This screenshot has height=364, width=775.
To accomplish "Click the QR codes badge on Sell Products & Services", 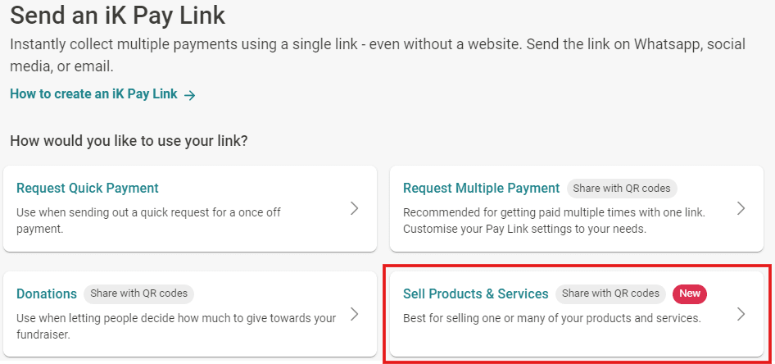I will coord(610,293).
